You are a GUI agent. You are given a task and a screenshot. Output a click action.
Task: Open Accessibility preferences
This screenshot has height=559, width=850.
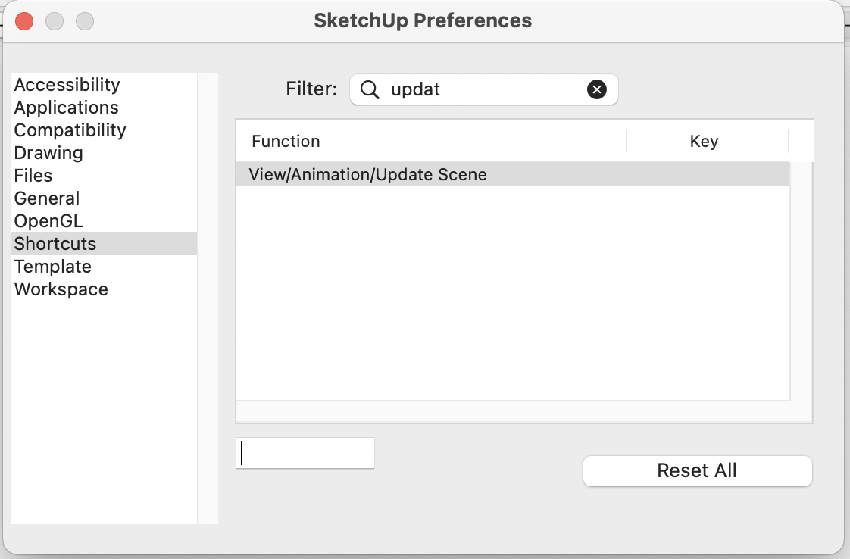(x=67, y=85)
